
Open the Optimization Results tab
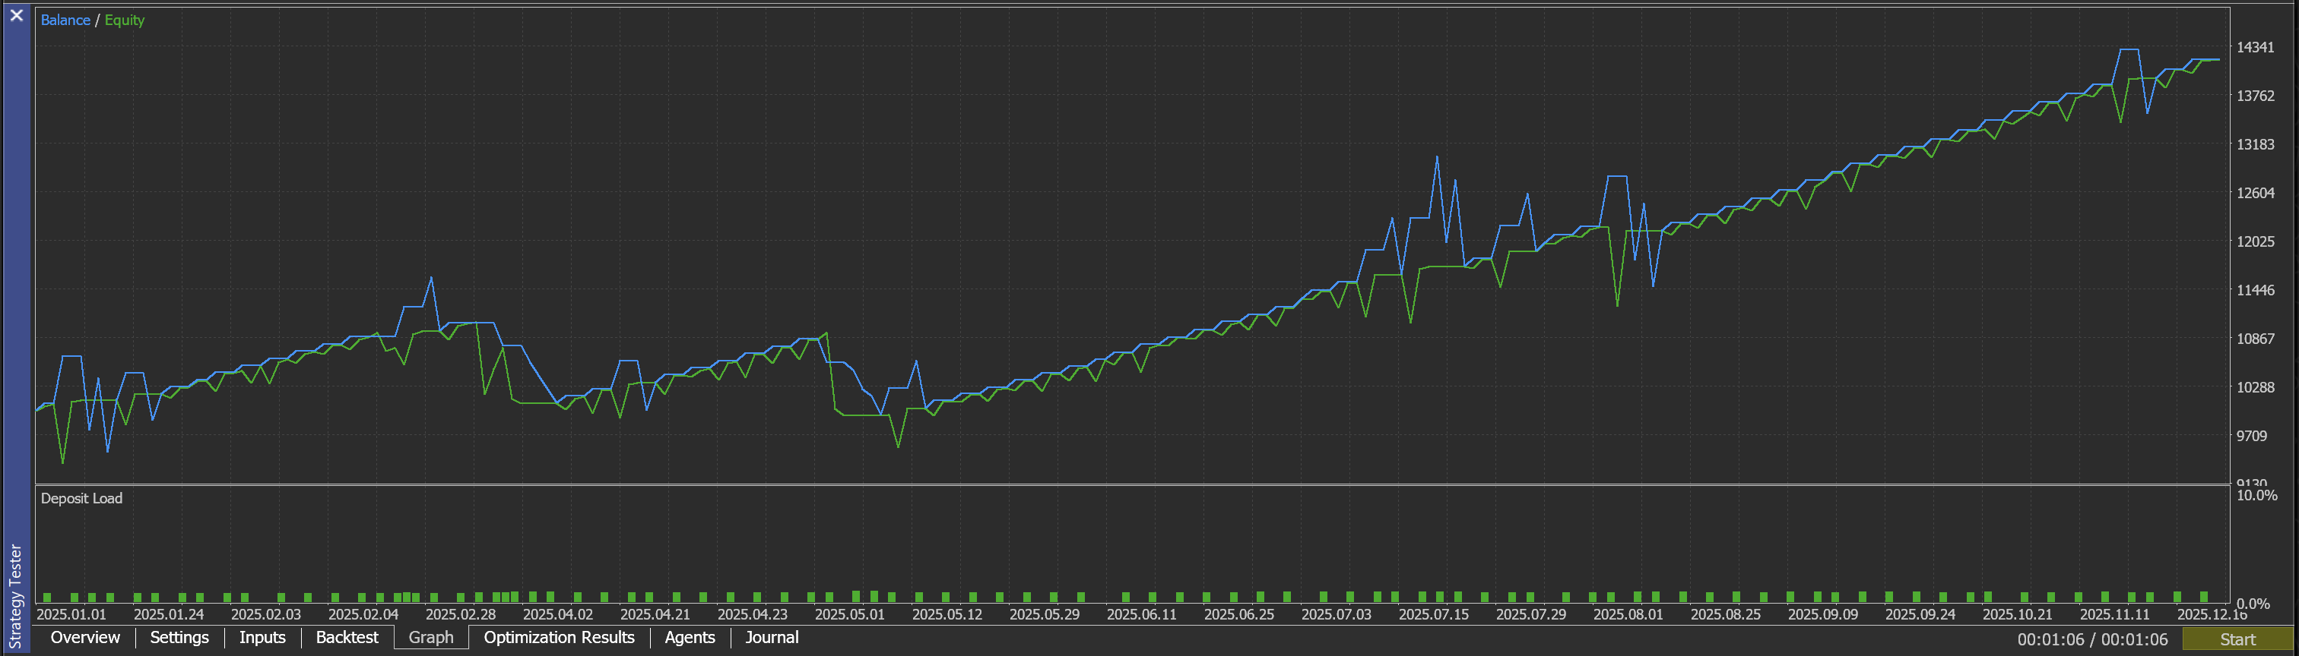point(559,637)
